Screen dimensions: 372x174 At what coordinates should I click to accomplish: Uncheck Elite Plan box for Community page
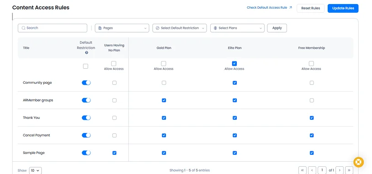click(x=234, y=83)
